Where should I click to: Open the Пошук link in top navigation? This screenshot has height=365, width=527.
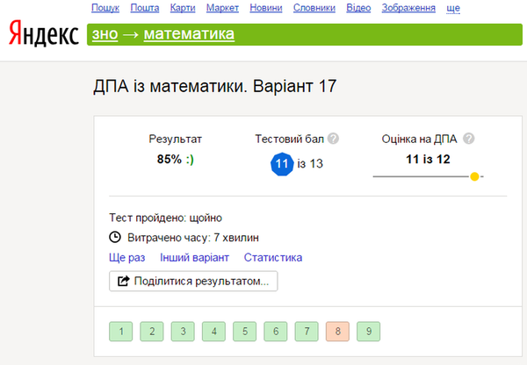click(105, 8)
